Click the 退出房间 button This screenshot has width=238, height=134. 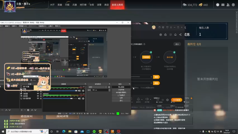coord(26,116)
